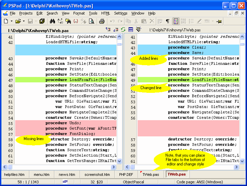Open the Projects menu
This screenshot has height=186, width=247.
click(26, 13)
